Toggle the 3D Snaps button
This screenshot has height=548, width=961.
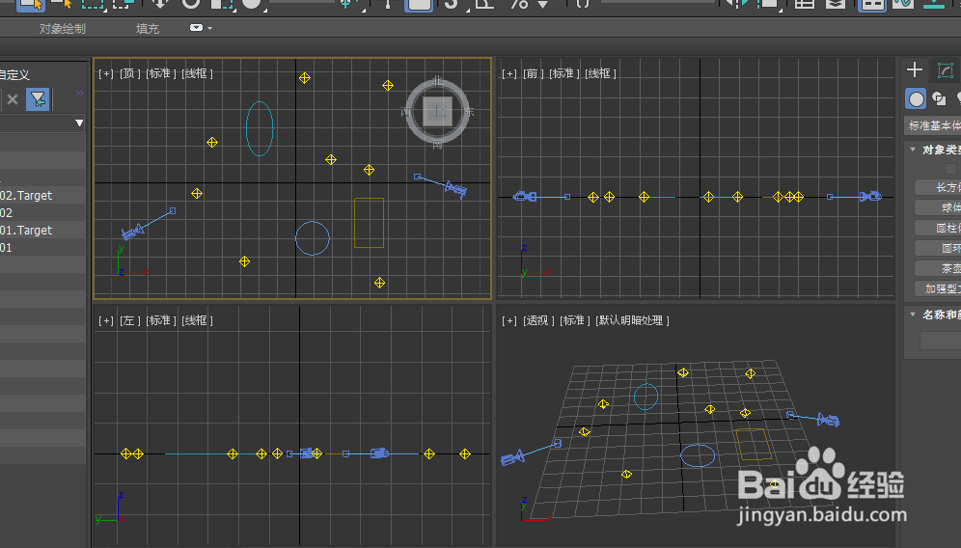tap(452, 4)
